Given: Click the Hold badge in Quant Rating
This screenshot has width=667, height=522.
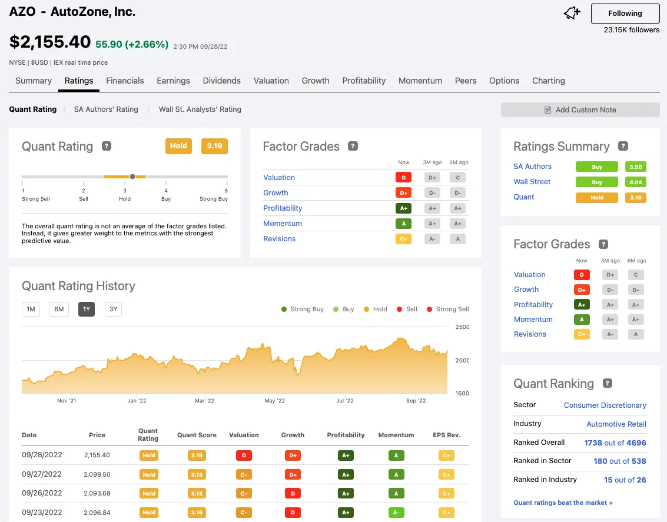Looking at the screenshot, I should coord(178,146).
